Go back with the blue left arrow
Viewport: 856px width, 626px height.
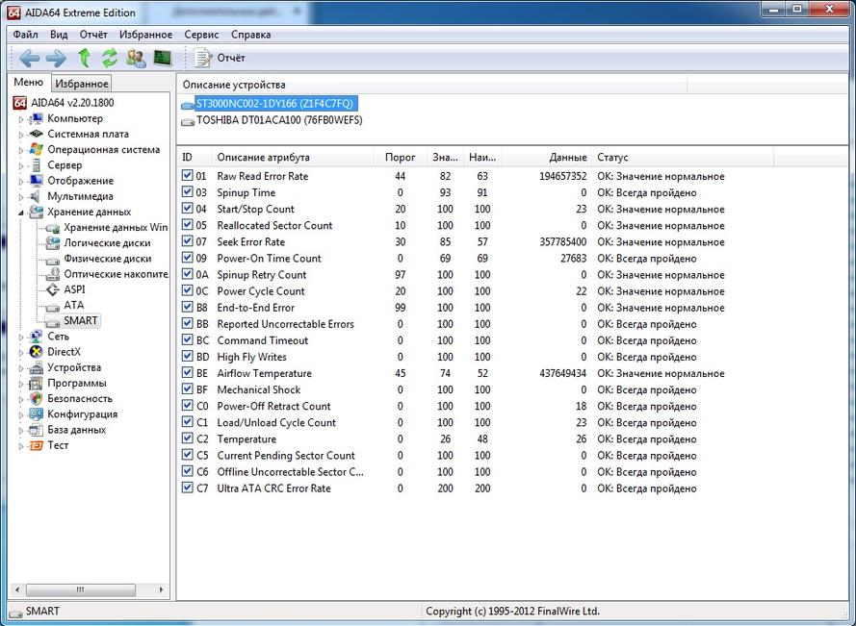coord(29,58)
